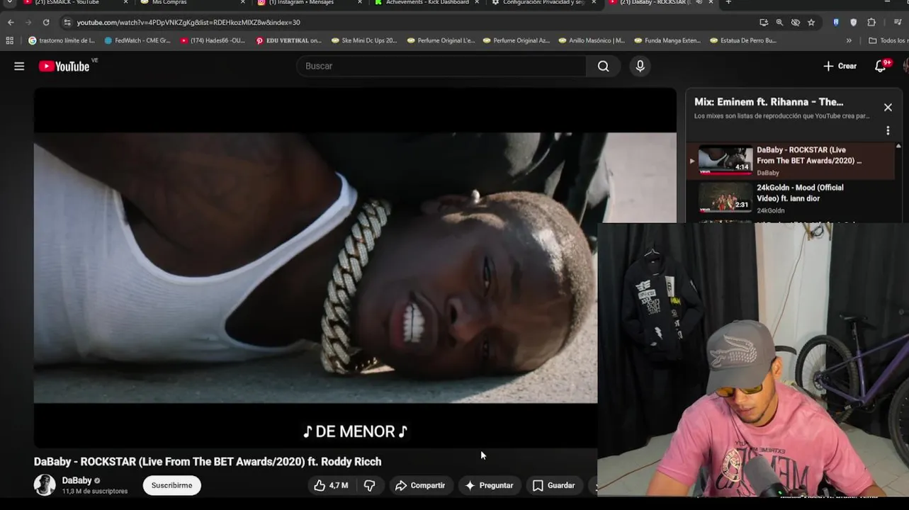Bookmark this page with the star icon
The width and height of the screenshot is (909, 510).
pyautogui.click(x=811, y=22)
